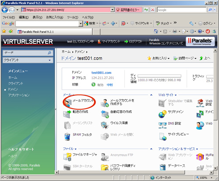Open the ファイルマネージャ file manager icon
Image resolution: width=219 pixels, height=181 pixels.
click(67, 157)
